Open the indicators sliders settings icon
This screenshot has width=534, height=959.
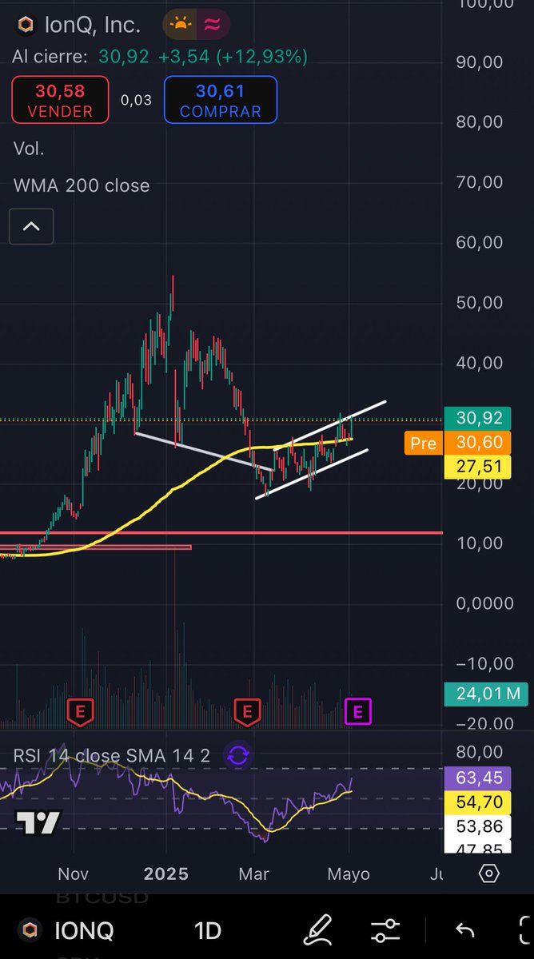[385, 930]
